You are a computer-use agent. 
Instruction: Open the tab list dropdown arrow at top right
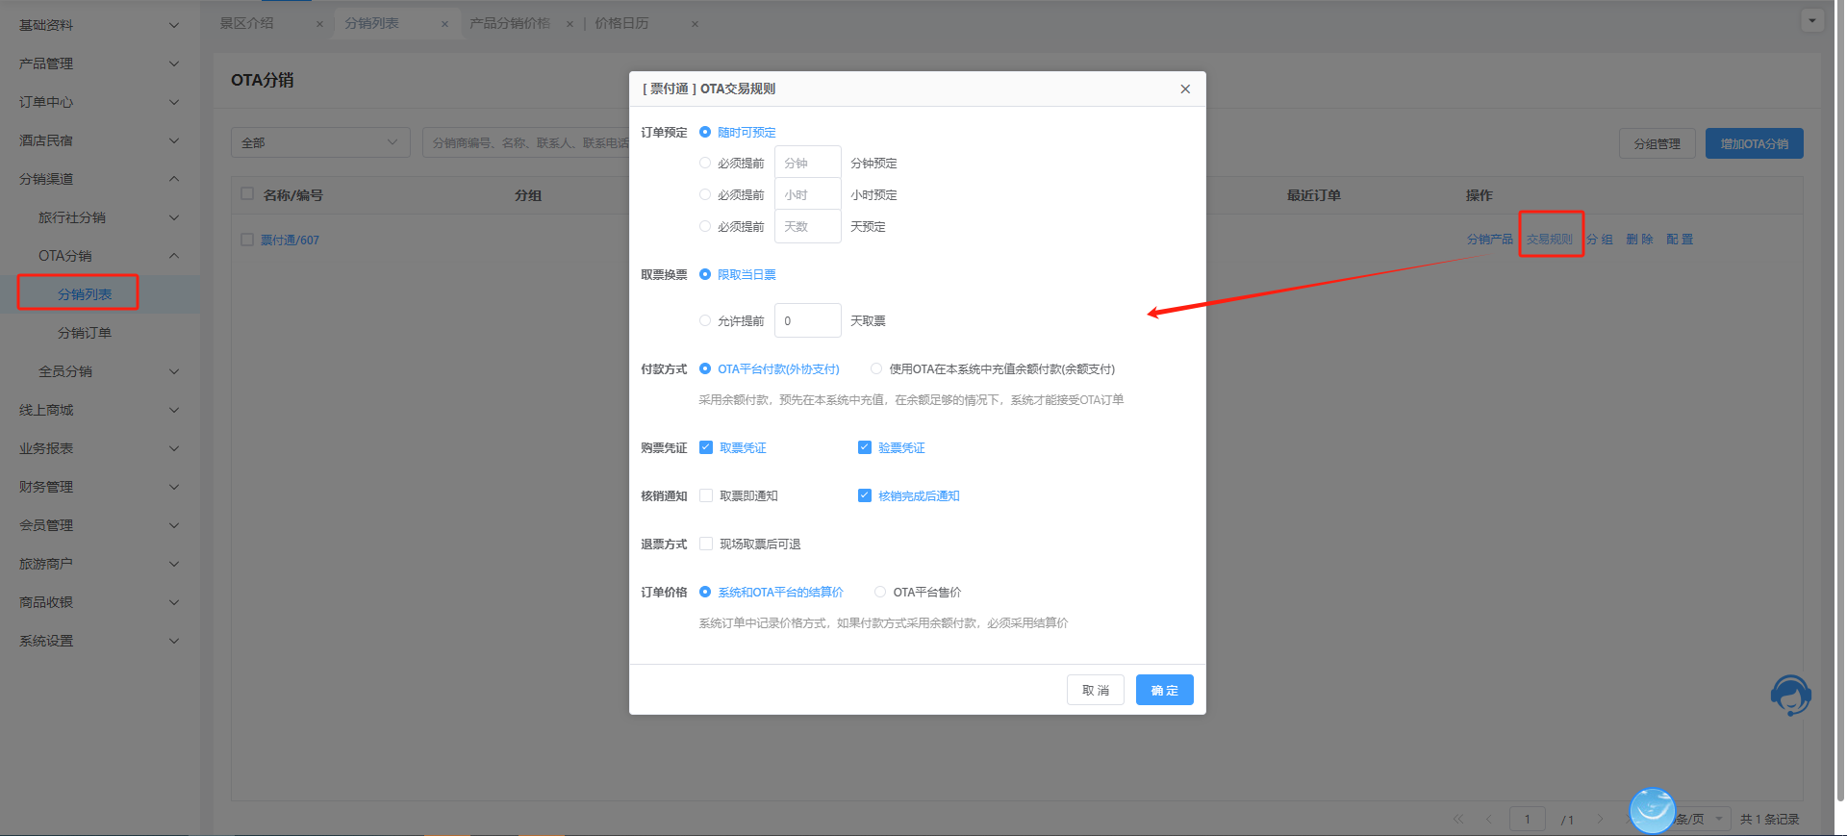point(1812,20)
